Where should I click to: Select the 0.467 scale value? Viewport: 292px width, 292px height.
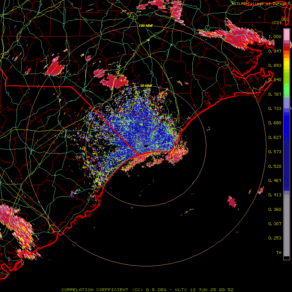(275, 180)
